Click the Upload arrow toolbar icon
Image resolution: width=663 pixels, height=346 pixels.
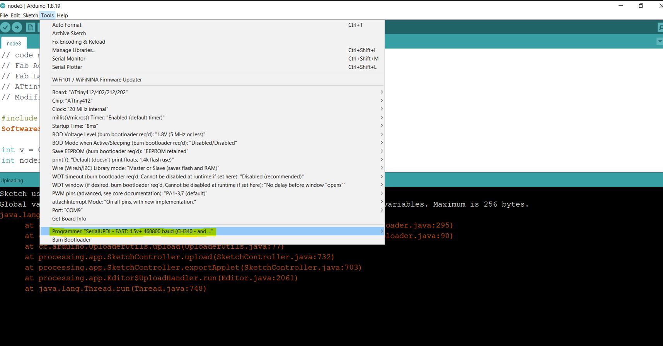coord(17,27)
